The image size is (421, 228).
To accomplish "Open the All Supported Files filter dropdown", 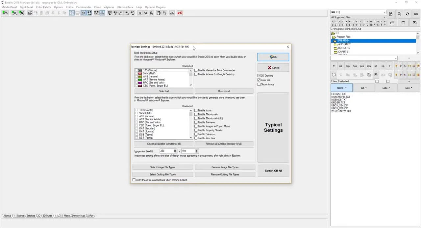I will point(384,17).
